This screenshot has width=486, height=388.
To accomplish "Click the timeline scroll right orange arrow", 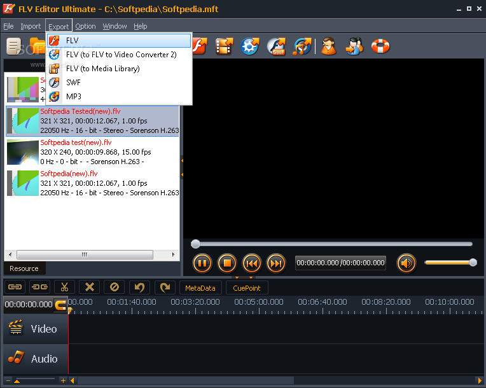I will click(x=480, y=380).
